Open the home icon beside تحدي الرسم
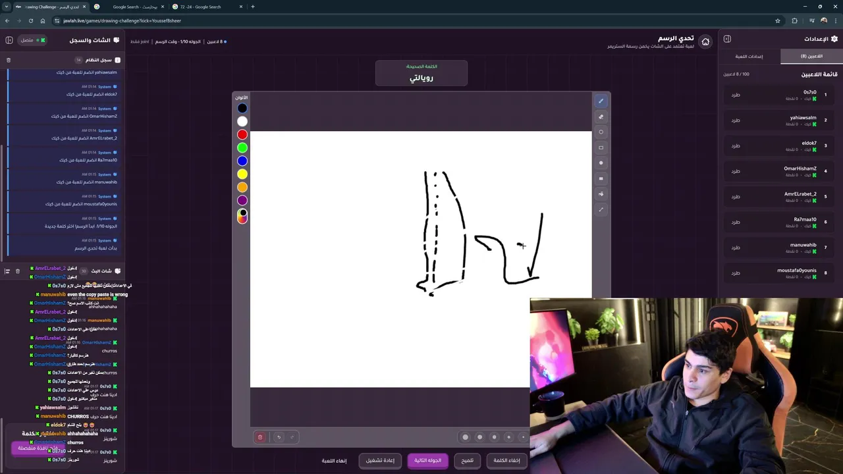This screenshot has height=474, width=843. pos(705,41)
